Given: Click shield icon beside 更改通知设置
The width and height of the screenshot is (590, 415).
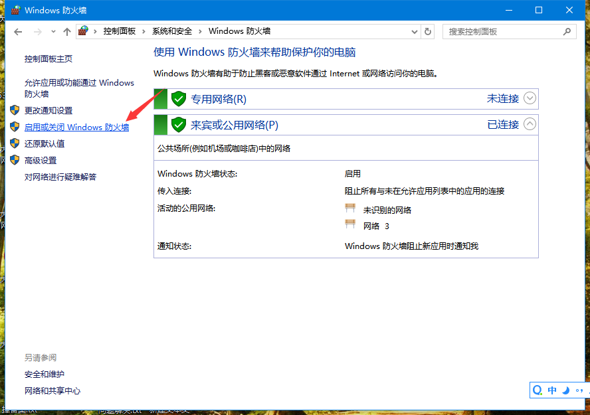Looking at the screenshot, I should 15,110.
